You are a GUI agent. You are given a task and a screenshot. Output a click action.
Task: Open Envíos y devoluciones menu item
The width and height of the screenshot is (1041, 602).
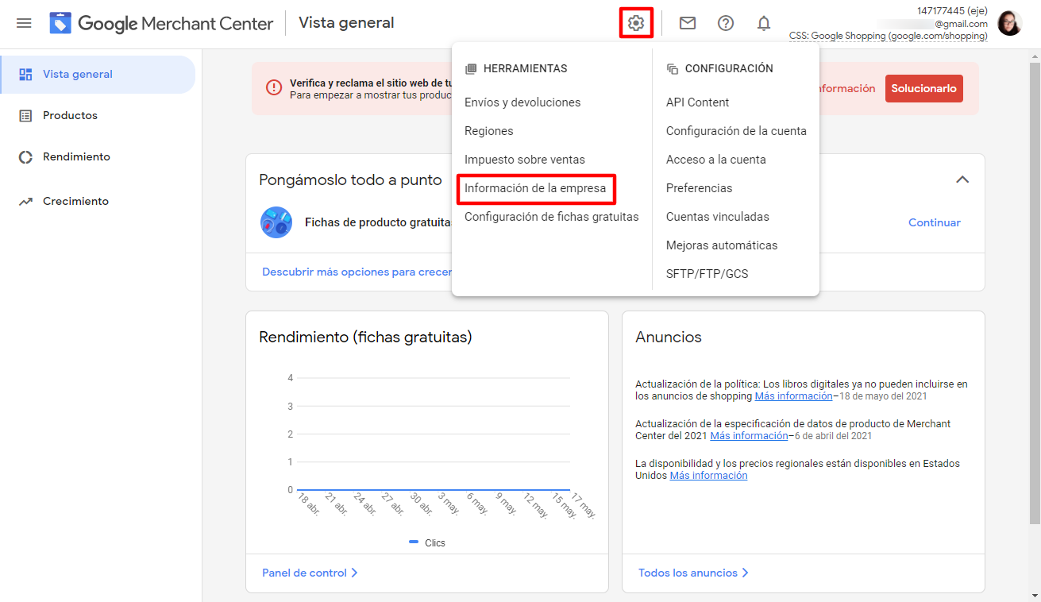click(522, 102)
